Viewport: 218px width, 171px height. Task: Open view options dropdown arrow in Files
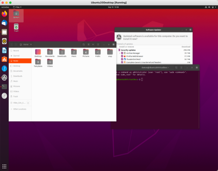coord(93,44)
